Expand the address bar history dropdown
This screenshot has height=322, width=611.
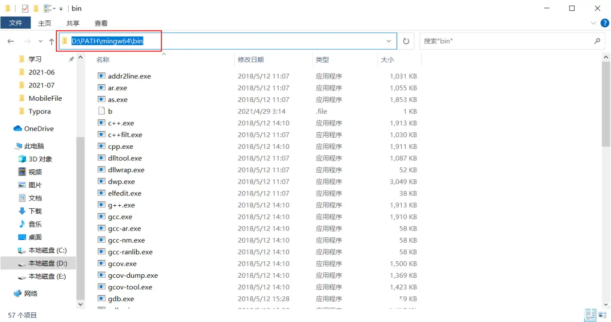(x=389, y=41)
